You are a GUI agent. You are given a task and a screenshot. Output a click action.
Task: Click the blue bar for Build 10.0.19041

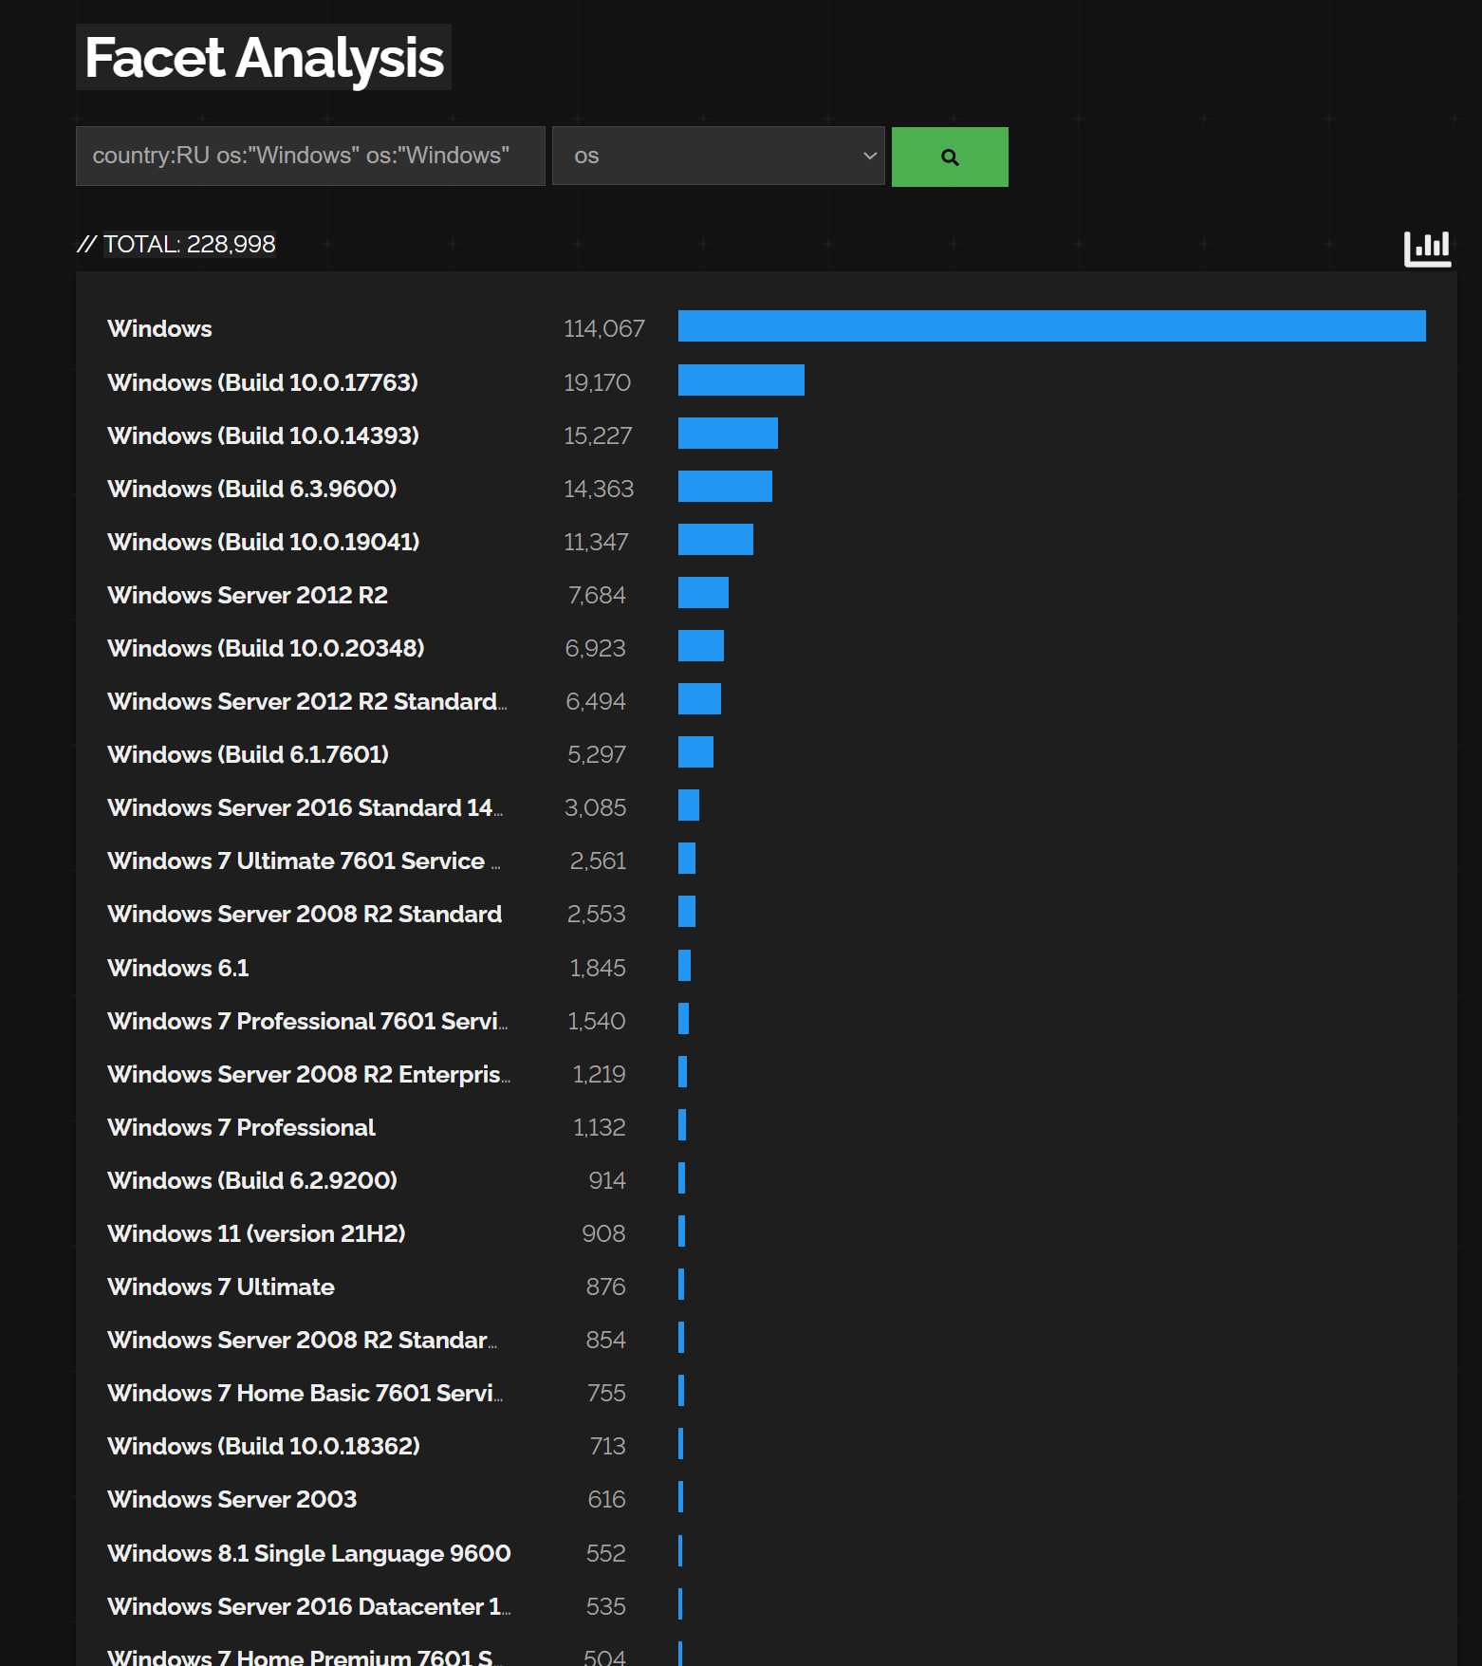pyautogui.click(x=715, y=539)
